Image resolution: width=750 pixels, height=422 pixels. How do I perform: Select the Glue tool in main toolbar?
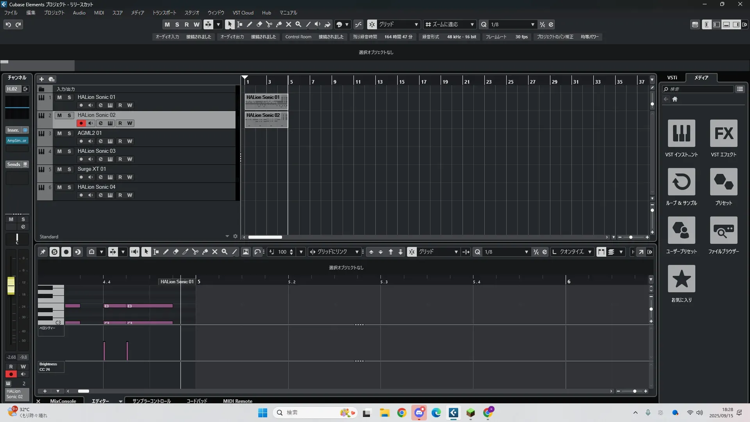click(x=279, y=24)
